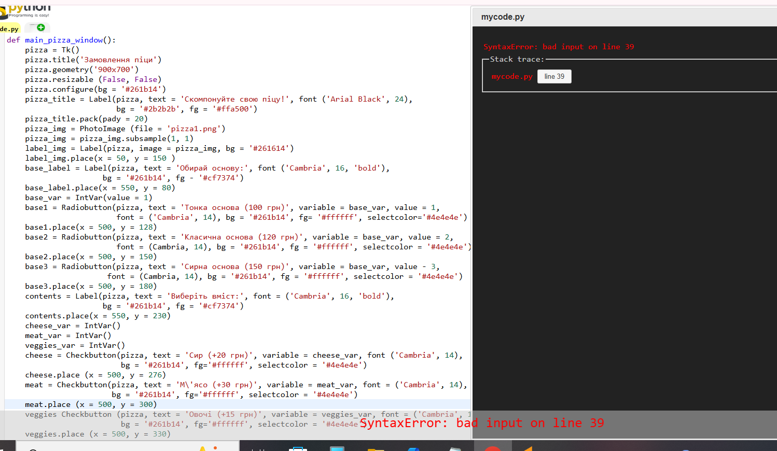Jump to error using the 'line 39' button
Screen dimensions: 777x451
coord(554,77)
